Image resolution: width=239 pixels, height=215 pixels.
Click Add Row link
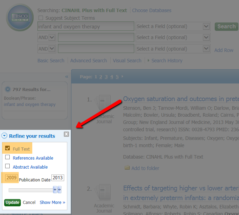pos(224,50)
